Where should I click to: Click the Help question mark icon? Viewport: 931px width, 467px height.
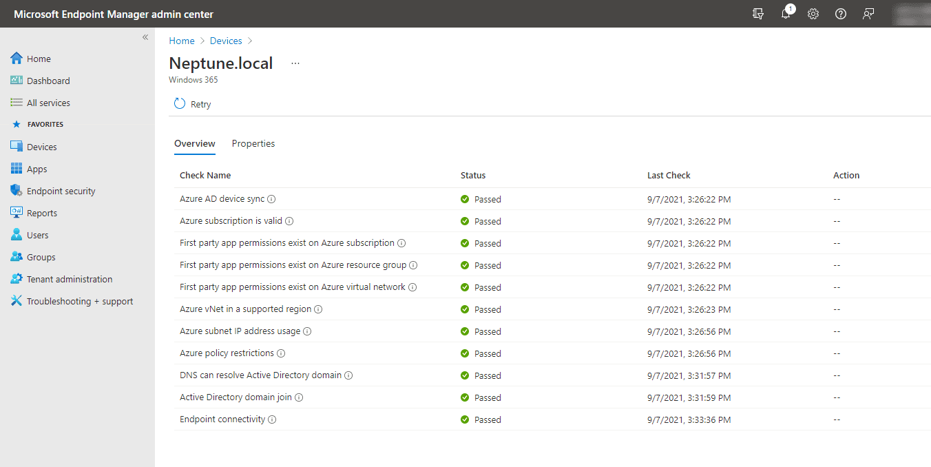click(x=841, y=14)
